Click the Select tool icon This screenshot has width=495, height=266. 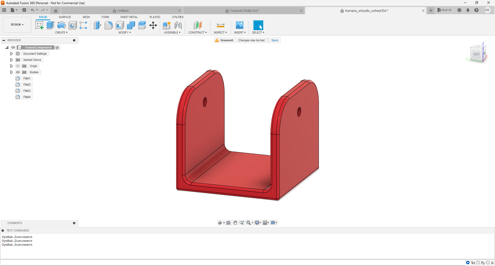tap(258, 25)
